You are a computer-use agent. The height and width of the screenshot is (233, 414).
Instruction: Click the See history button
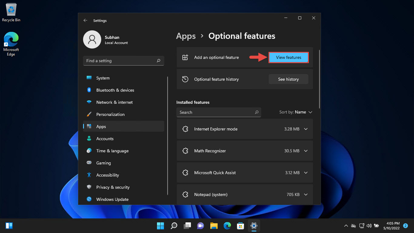coord(289,79)
